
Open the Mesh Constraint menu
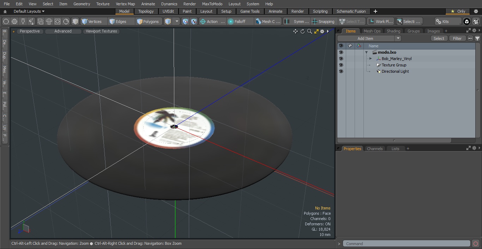coord(268,22)
